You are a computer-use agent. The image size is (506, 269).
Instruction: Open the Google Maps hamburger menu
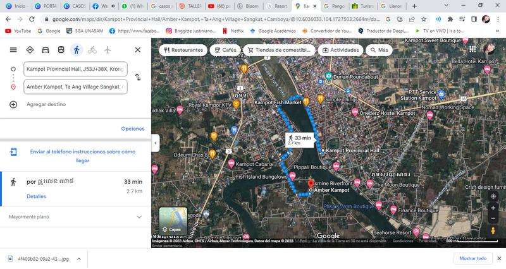tap(13, 50)
